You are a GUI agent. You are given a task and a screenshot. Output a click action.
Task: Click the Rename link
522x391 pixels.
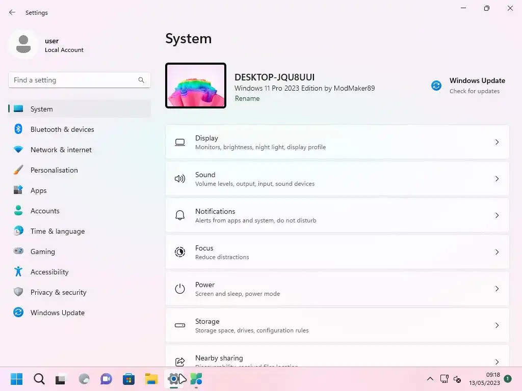point(247,98)
